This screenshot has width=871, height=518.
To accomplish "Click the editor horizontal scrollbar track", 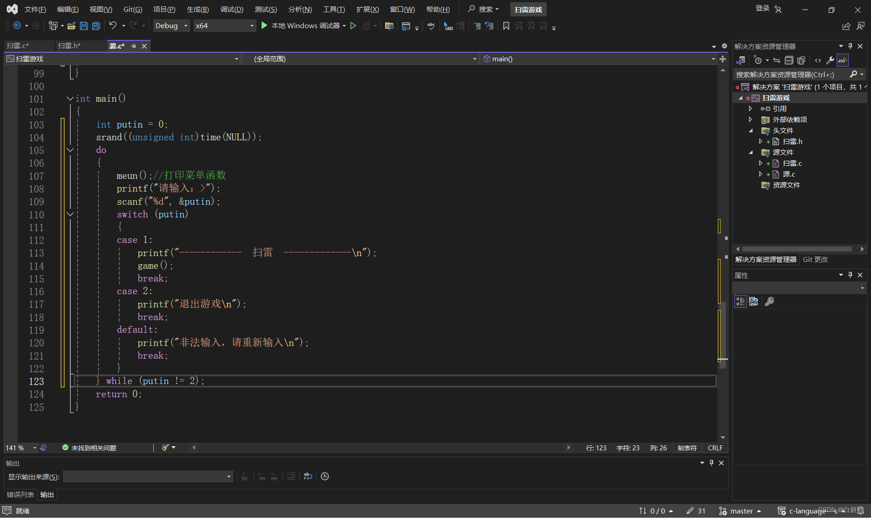I will coord(381,448).
